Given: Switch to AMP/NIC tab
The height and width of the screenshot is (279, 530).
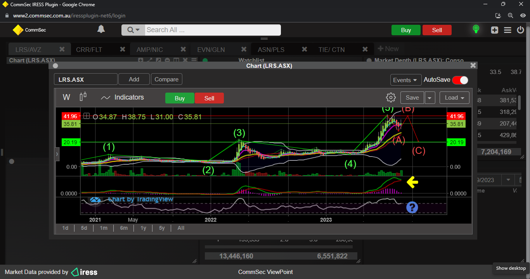Looking at the screenshot, I should 150,50.
